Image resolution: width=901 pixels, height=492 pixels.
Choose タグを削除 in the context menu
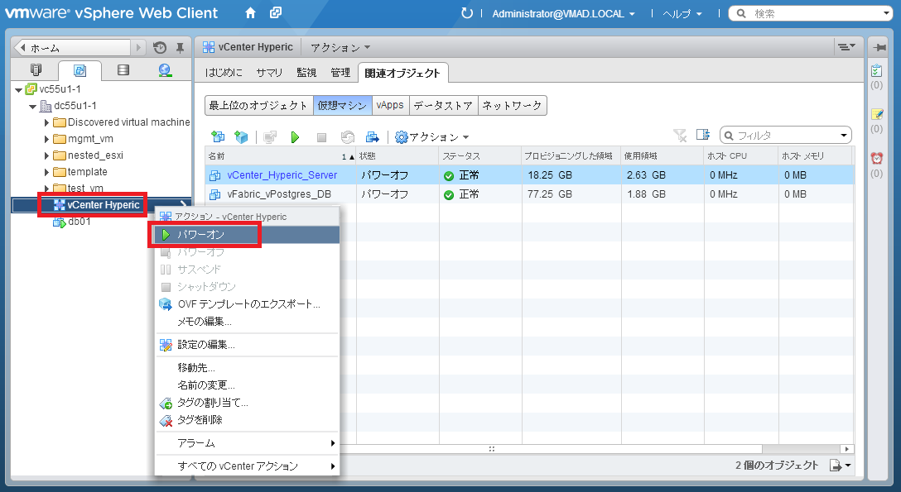[248, 420]
